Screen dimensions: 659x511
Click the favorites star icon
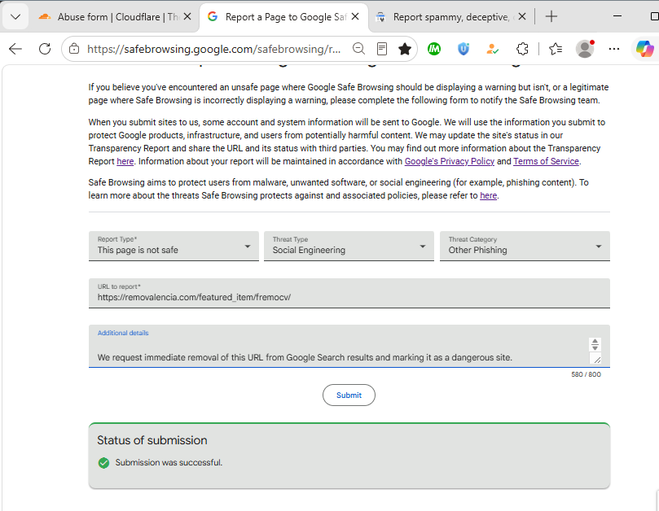(x=405, y=49)
